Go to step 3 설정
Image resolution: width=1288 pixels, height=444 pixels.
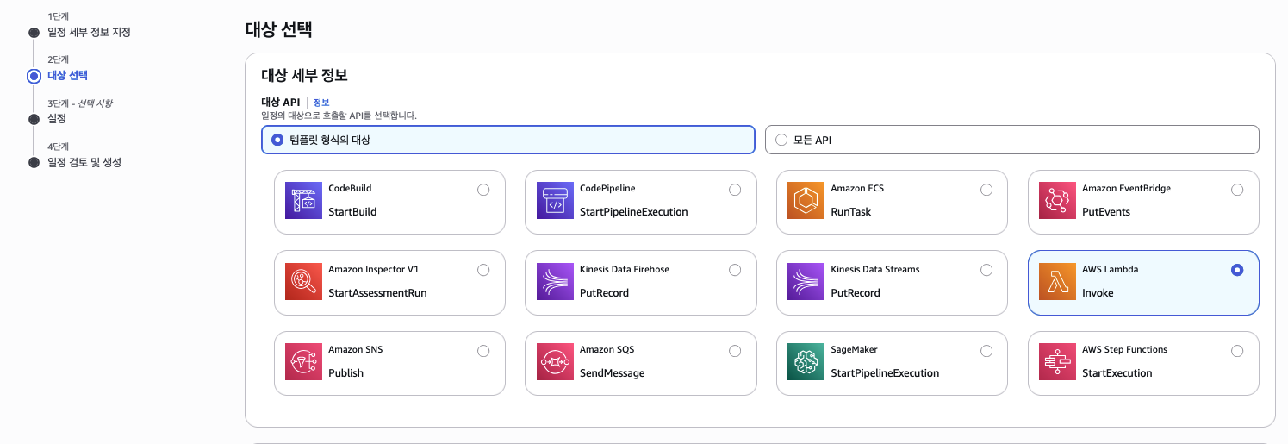click(x=57, y=119)
